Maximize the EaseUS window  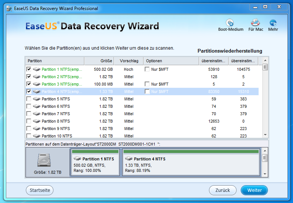point(265,7)
